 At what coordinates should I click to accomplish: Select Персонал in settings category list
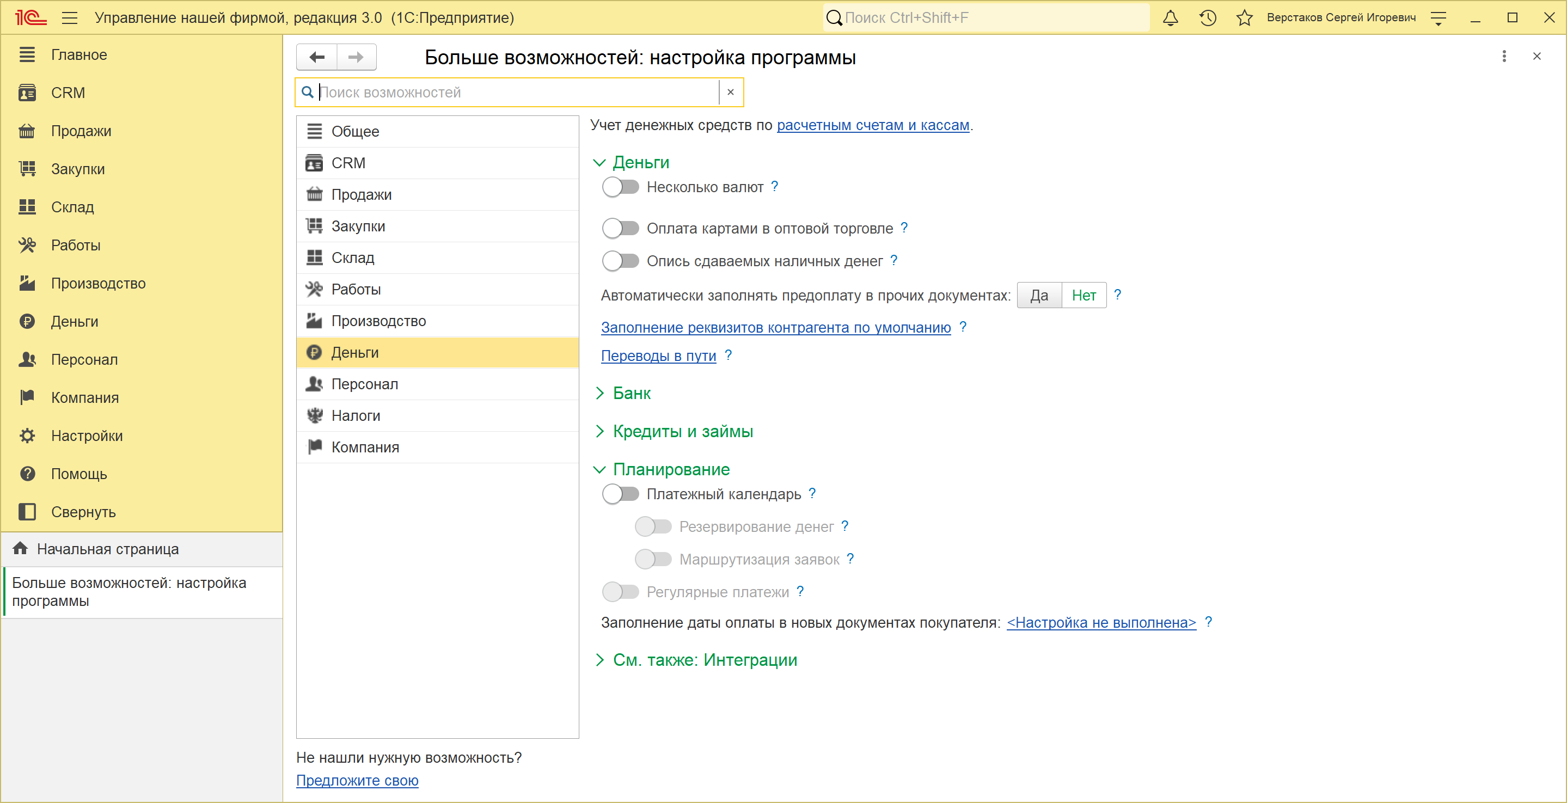click(x=437, y=384)
